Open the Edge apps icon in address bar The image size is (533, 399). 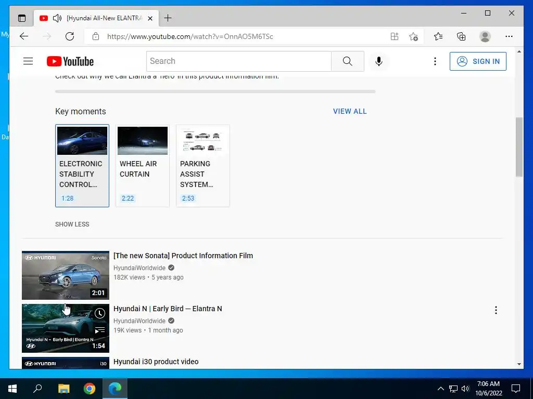pyautogui.click(x=395, y=36)
